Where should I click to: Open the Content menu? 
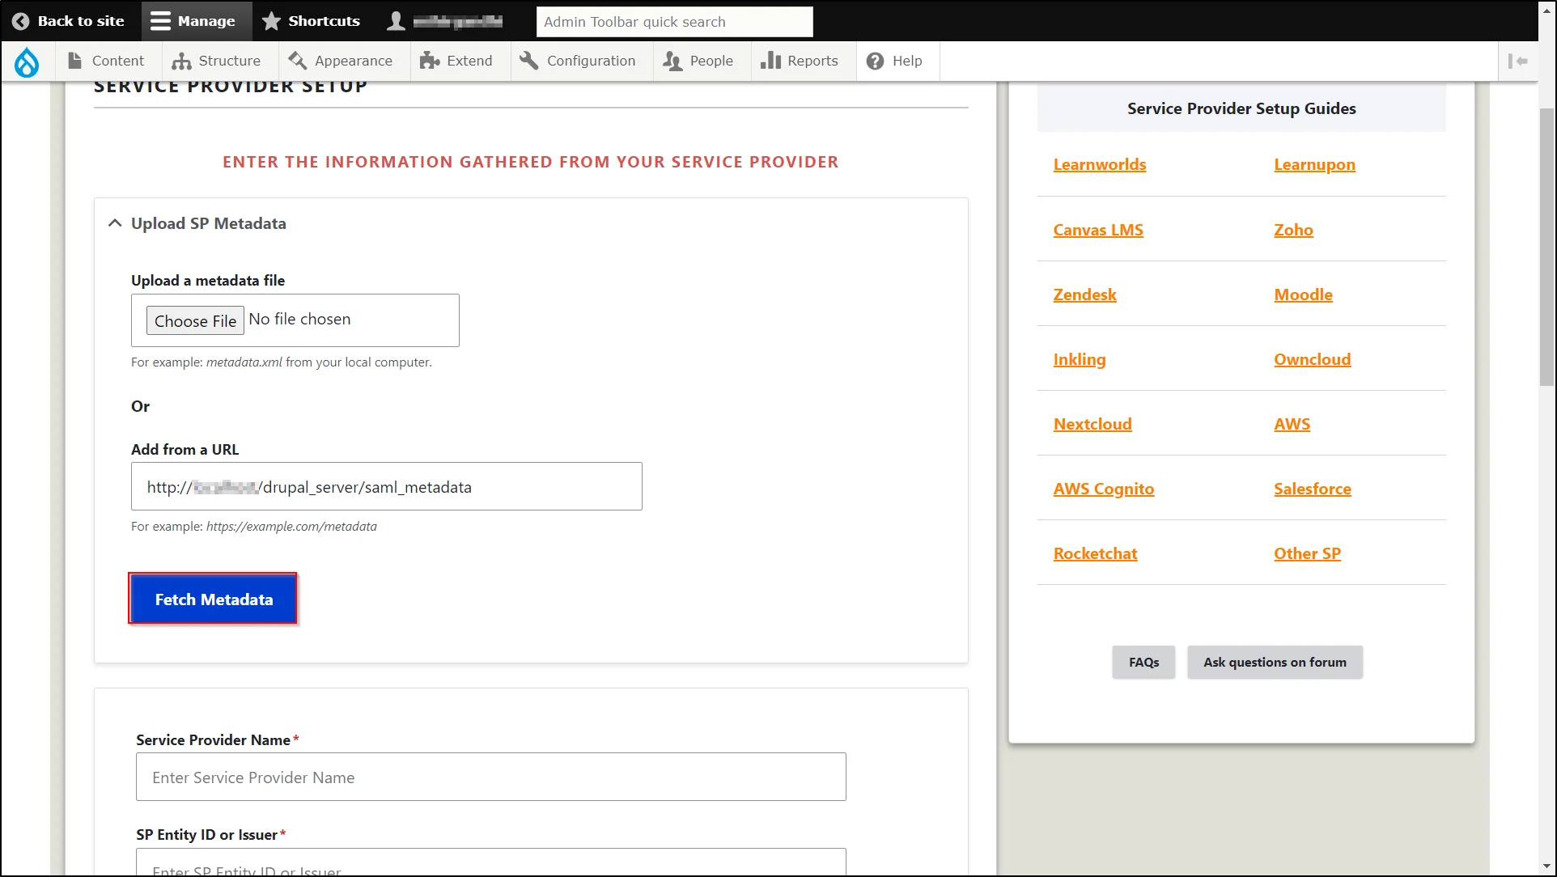pos(117,61)
